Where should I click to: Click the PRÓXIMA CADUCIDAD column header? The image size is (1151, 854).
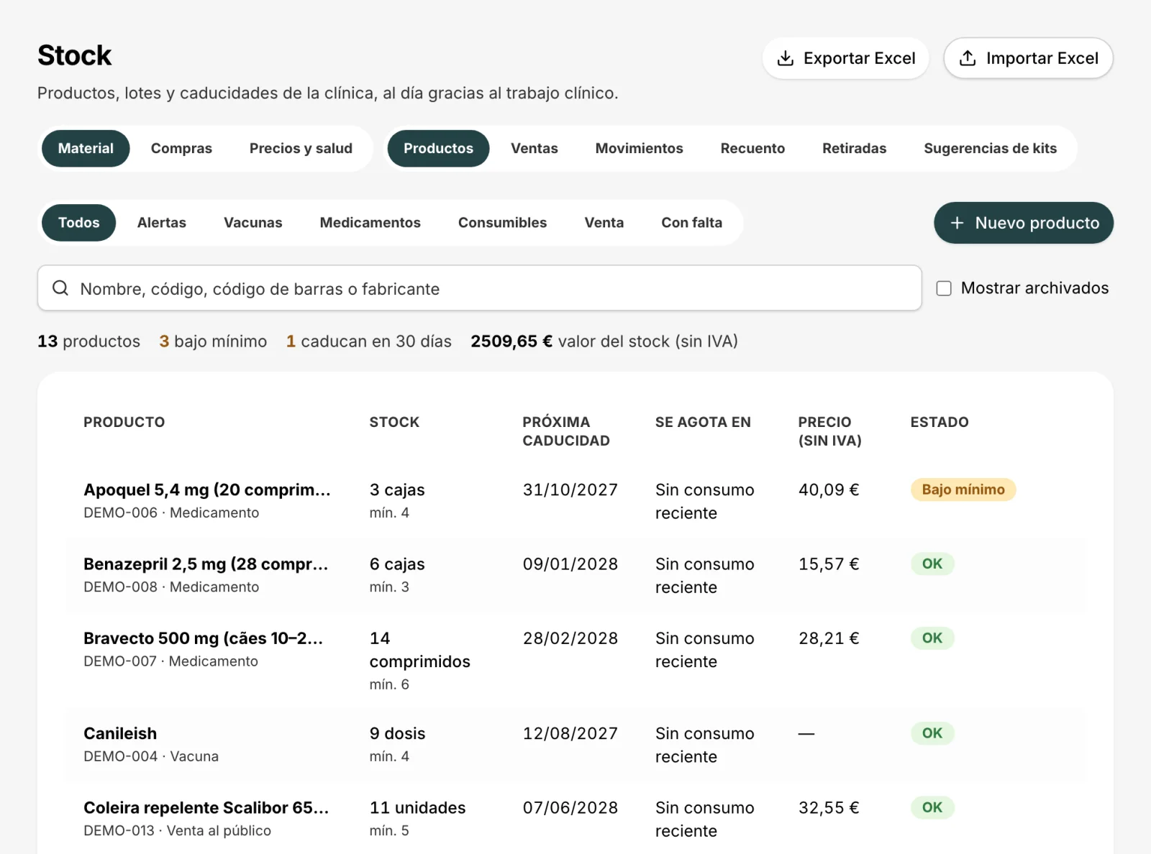pyautogui.click(x=566, y=431)
